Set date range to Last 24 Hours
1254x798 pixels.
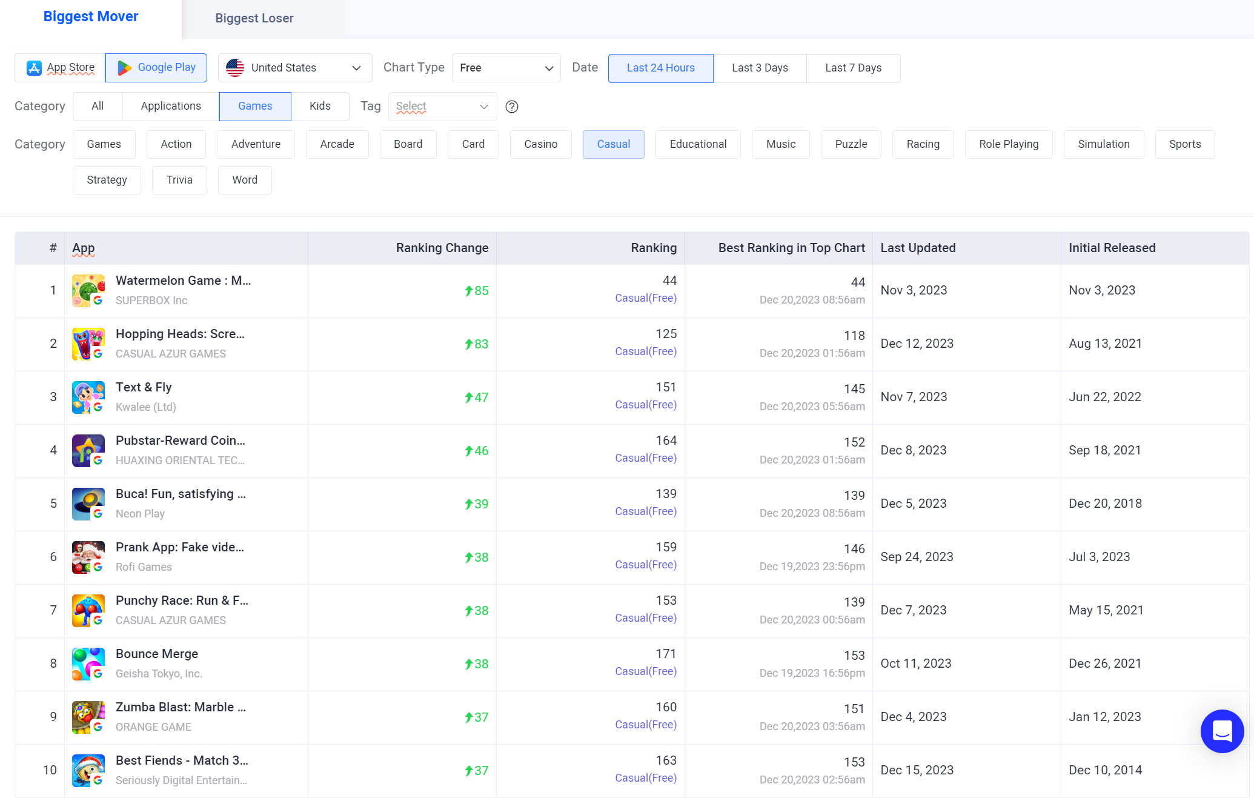click(660, 68)
